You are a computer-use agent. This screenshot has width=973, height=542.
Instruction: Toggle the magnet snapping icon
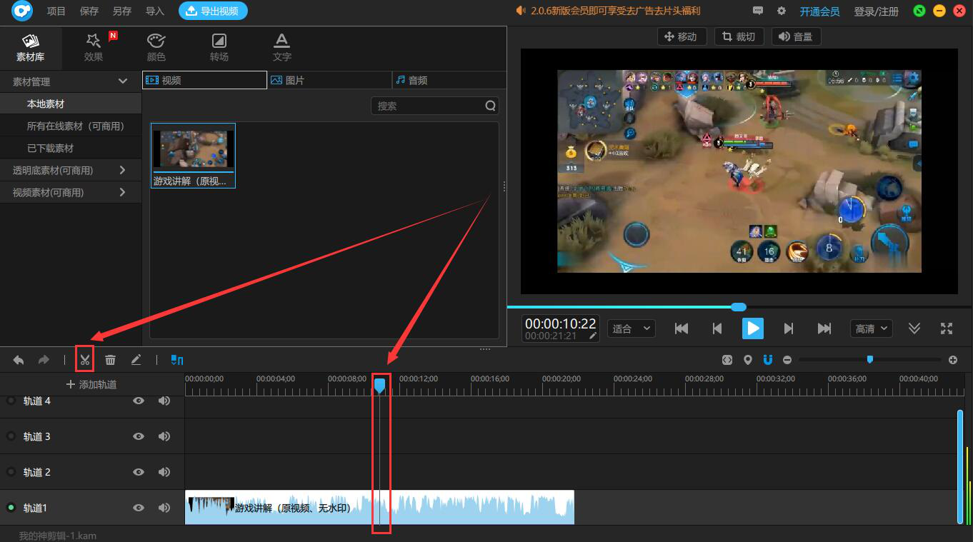pos(768,360)
